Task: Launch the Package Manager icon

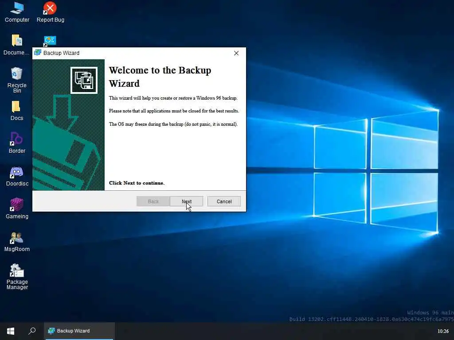Action: [17, 277]
